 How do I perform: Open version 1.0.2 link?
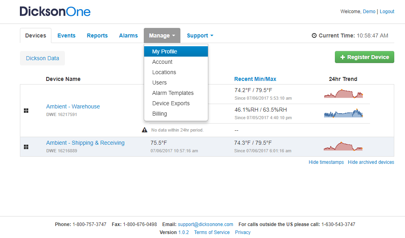(184, 232)
